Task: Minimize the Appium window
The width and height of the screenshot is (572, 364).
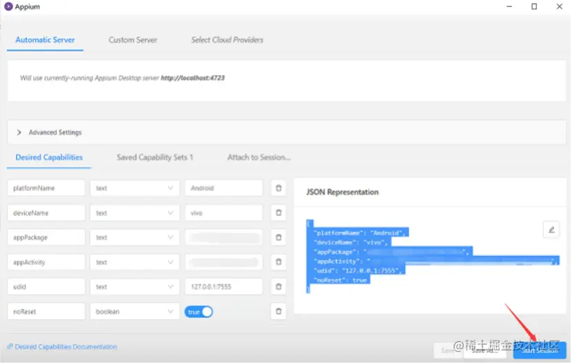Action: tap(510, 7)
